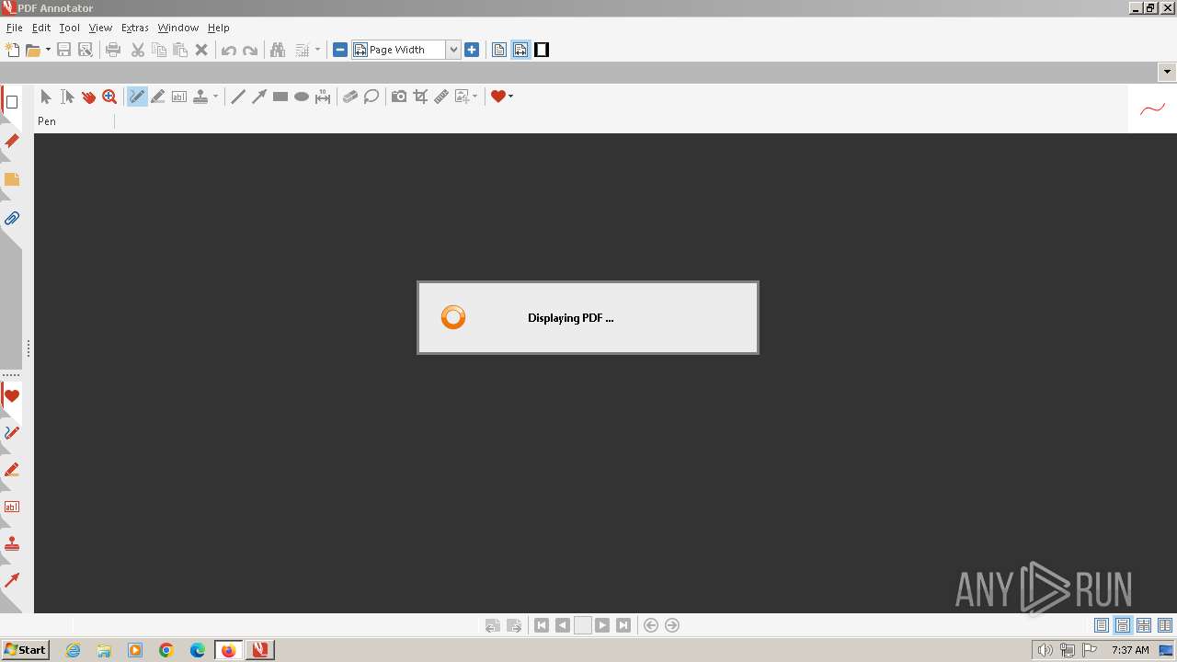Click the blue minus zoom out button

(x=340, y=50)
